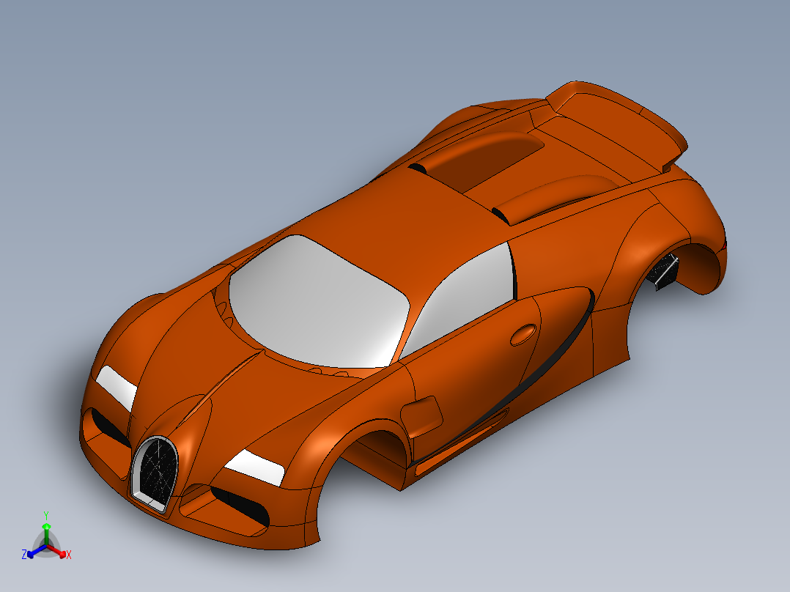The image size is (790, 592).
Task: Click the blue Z axis of the orientation triad
Action: 37,551
